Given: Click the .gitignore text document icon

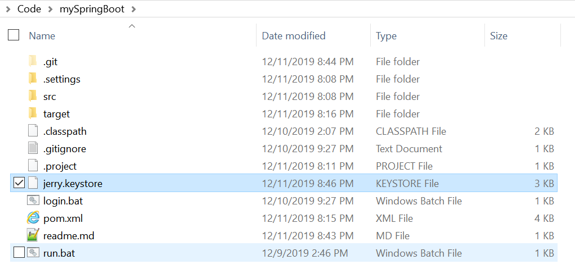Looking at the screenshot, I should 33,148.
